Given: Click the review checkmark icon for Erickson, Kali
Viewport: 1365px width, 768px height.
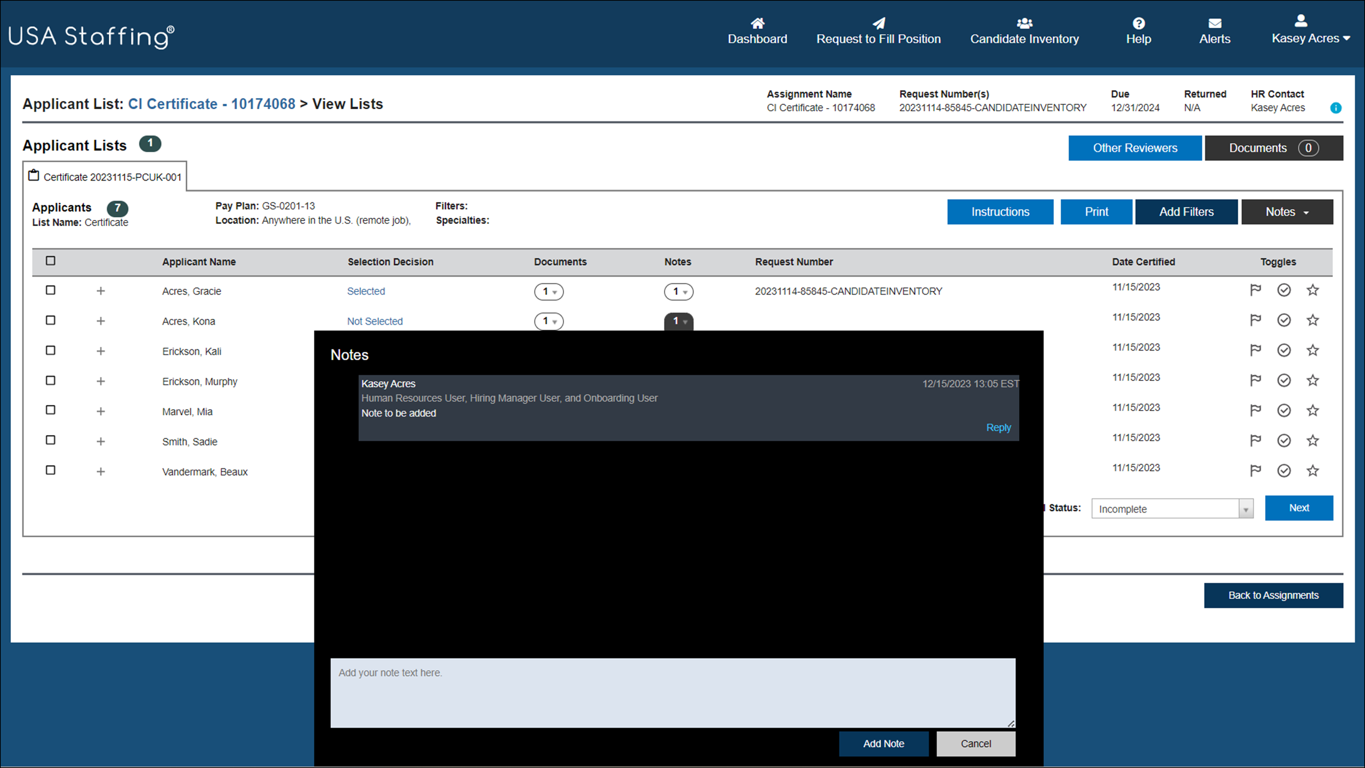Looking at the screenshot, I should (x=1284, y=350).
